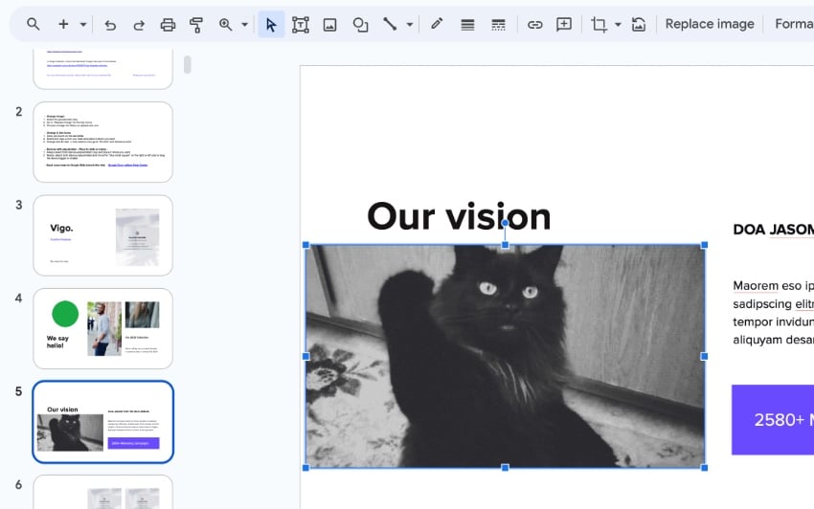Viewport: 814px width, 509px height.
Task: Open the border weight options
Action: click(467, 24)
